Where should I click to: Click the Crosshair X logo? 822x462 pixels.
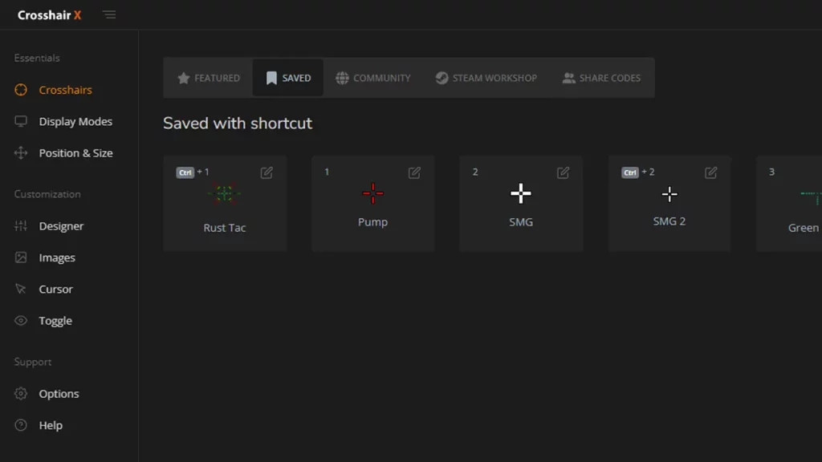pyautogui.click(x=49, y=15)
